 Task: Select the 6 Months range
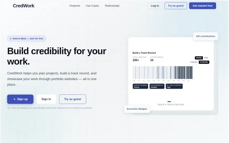coord(194,62)
